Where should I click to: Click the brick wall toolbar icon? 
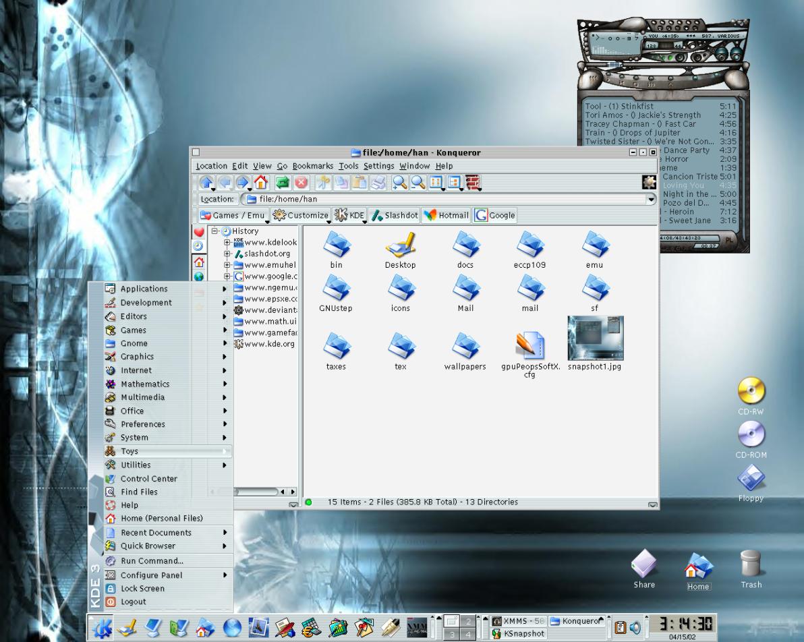(x=473, y=182)
